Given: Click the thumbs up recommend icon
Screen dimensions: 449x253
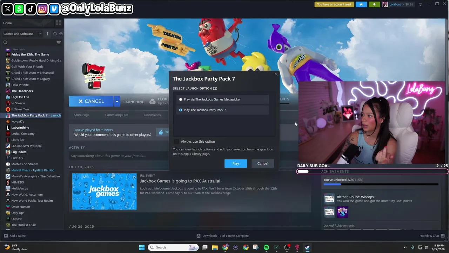Looking at the screenshot, I should pyautogui.click(x=161, y=132).
